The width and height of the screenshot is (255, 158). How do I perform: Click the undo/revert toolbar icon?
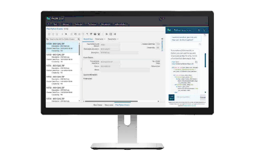(x=75, y=34)
